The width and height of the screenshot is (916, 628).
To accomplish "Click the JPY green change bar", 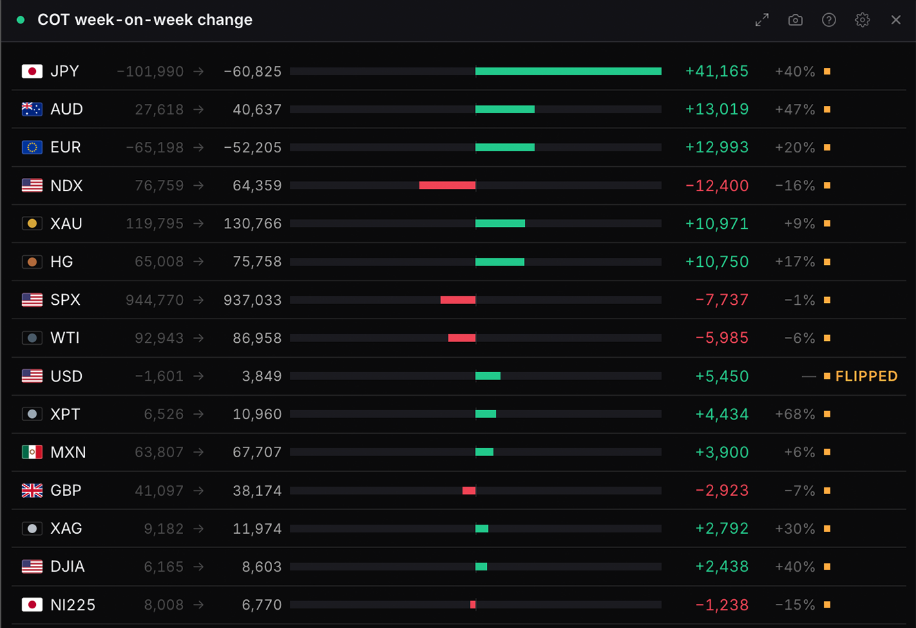I will point(569,71).
